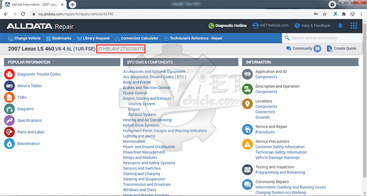The width and height of the screenshot is (367, 196).
Task: Open Technician Safety Information link
Action: coord(281,152)
